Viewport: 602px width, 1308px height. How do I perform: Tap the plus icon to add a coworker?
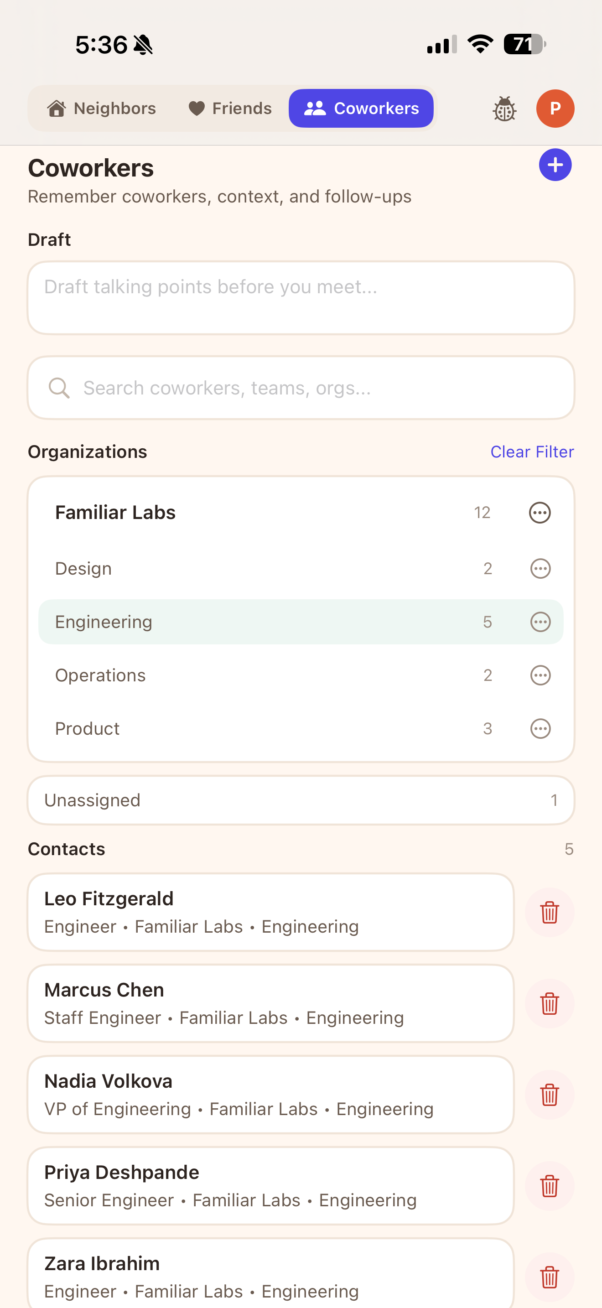pos(555,165)
